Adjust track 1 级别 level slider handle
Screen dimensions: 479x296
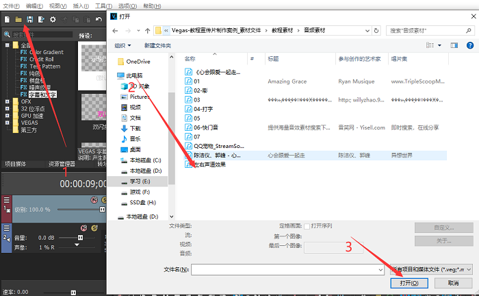tap(102, 210)
